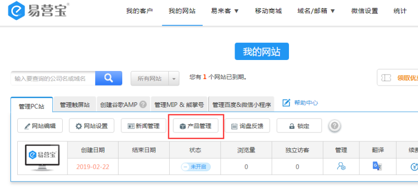
Task: Click the 产品管理 button
Action: 195,126
